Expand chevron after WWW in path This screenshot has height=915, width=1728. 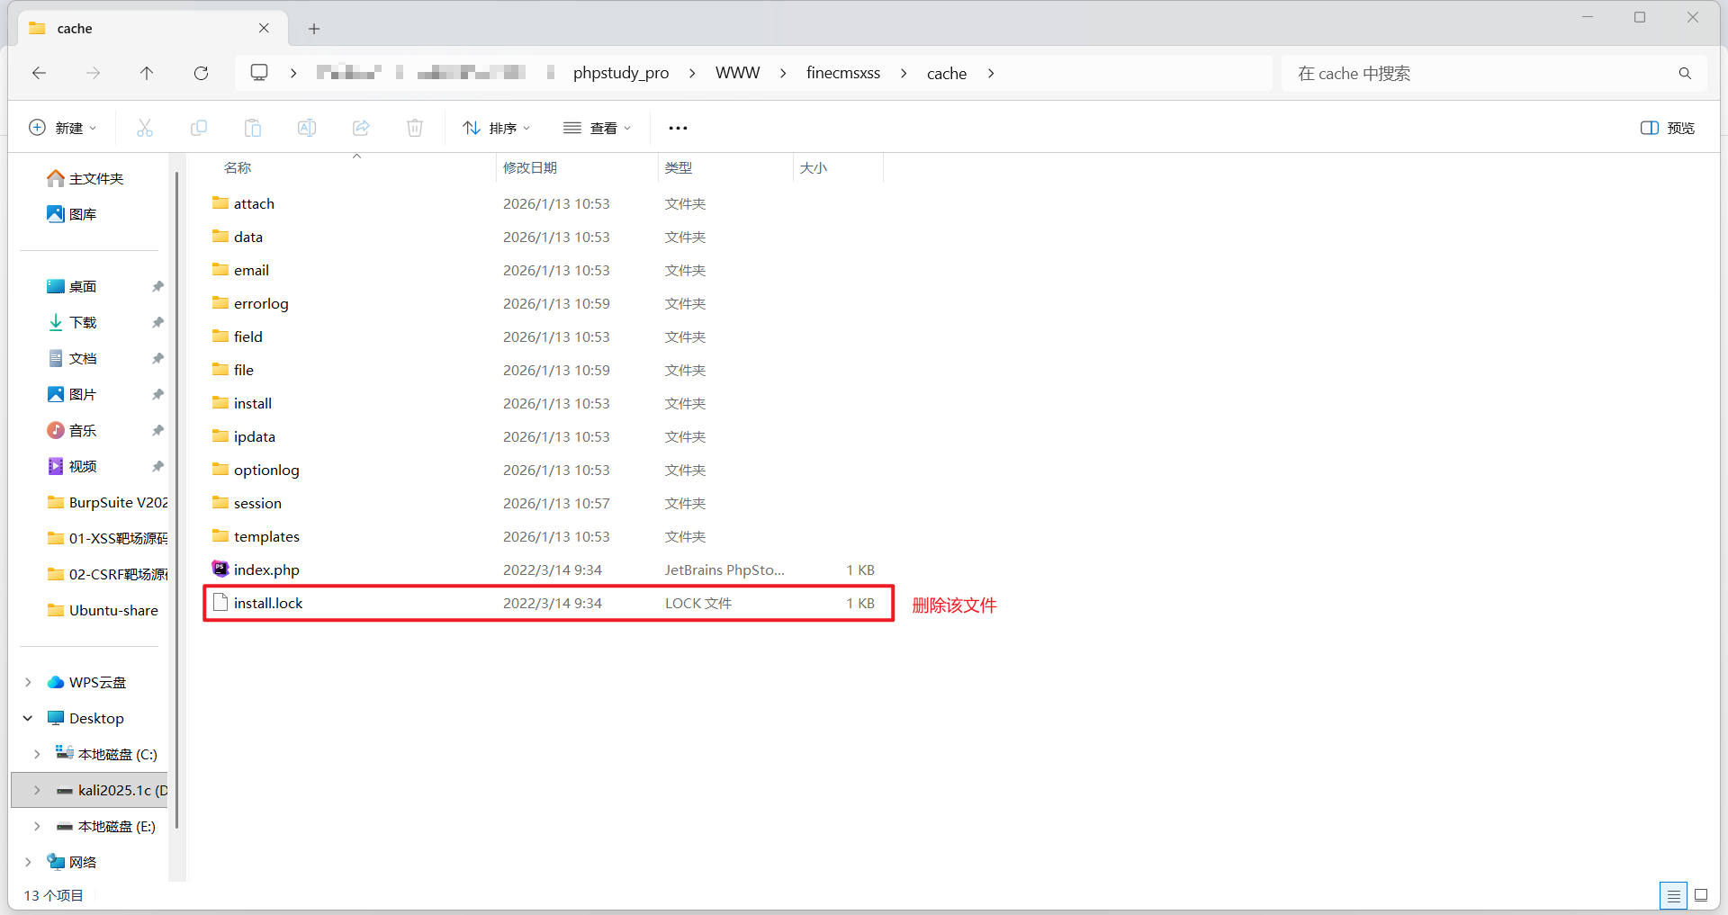(x=783, y=73)
